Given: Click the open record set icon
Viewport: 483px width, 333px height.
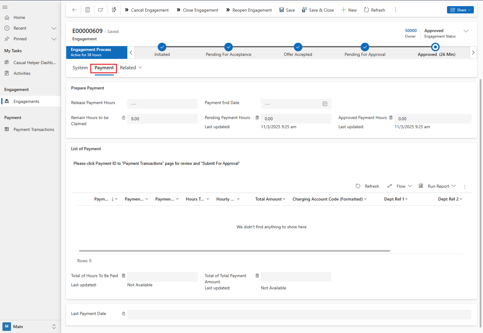Looking at the screenshot, I should coord(88,10).
